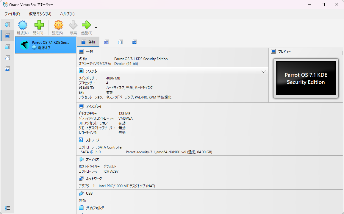Viewport: 344px width, 214px height.
Task: Click the VirtualBox title bar logo
Action: 5,4
